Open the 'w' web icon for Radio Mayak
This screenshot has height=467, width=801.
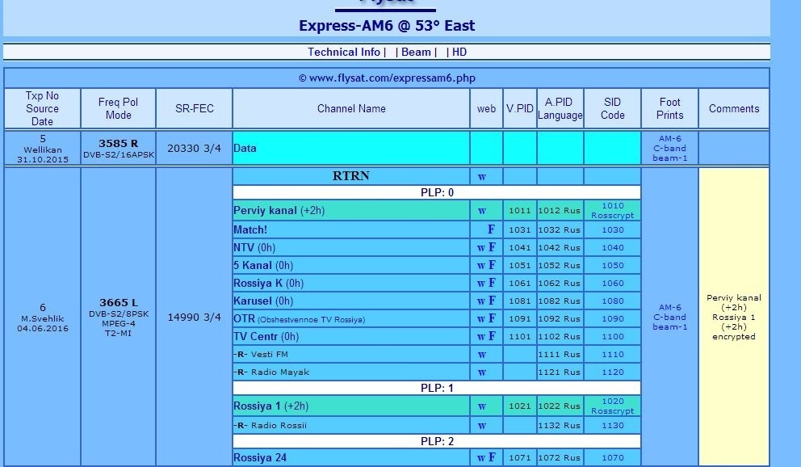coord(482,372)
